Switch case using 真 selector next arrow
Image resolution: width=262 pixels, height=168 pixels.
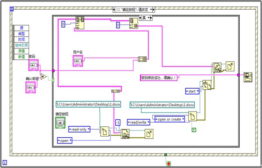[x=151, y=18]
